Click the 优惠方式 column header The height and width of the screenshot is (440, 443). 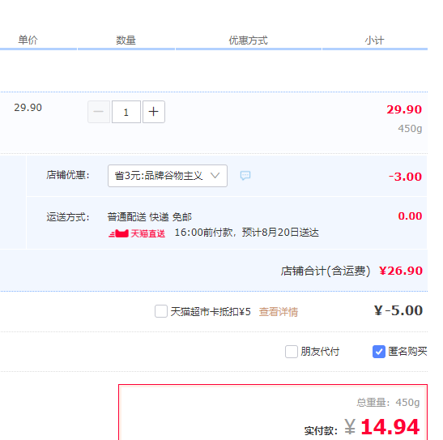248,41
